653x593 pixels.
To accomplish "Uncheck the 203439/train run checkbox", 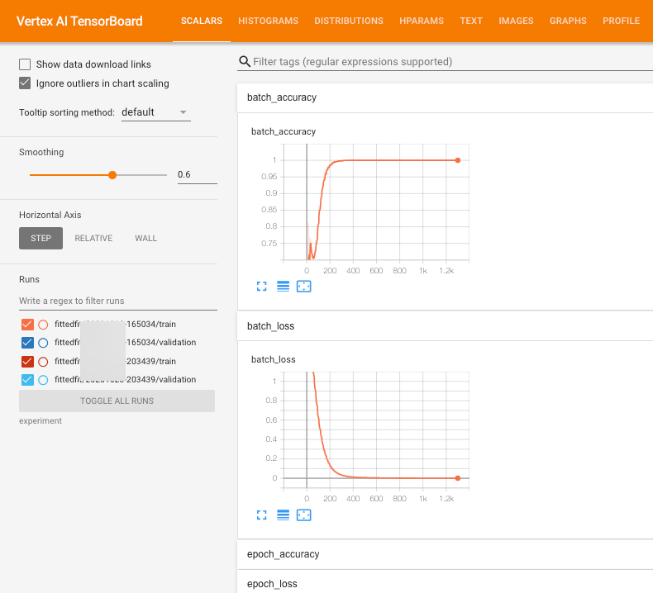I will pos(26,362).
